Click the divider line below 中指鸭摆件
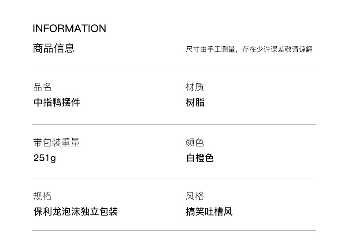The height and width of the screenshot is (251, 348). [174, 124]
